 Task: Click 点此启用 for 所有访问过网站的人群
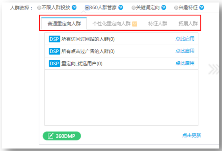[x=185, y=39]
